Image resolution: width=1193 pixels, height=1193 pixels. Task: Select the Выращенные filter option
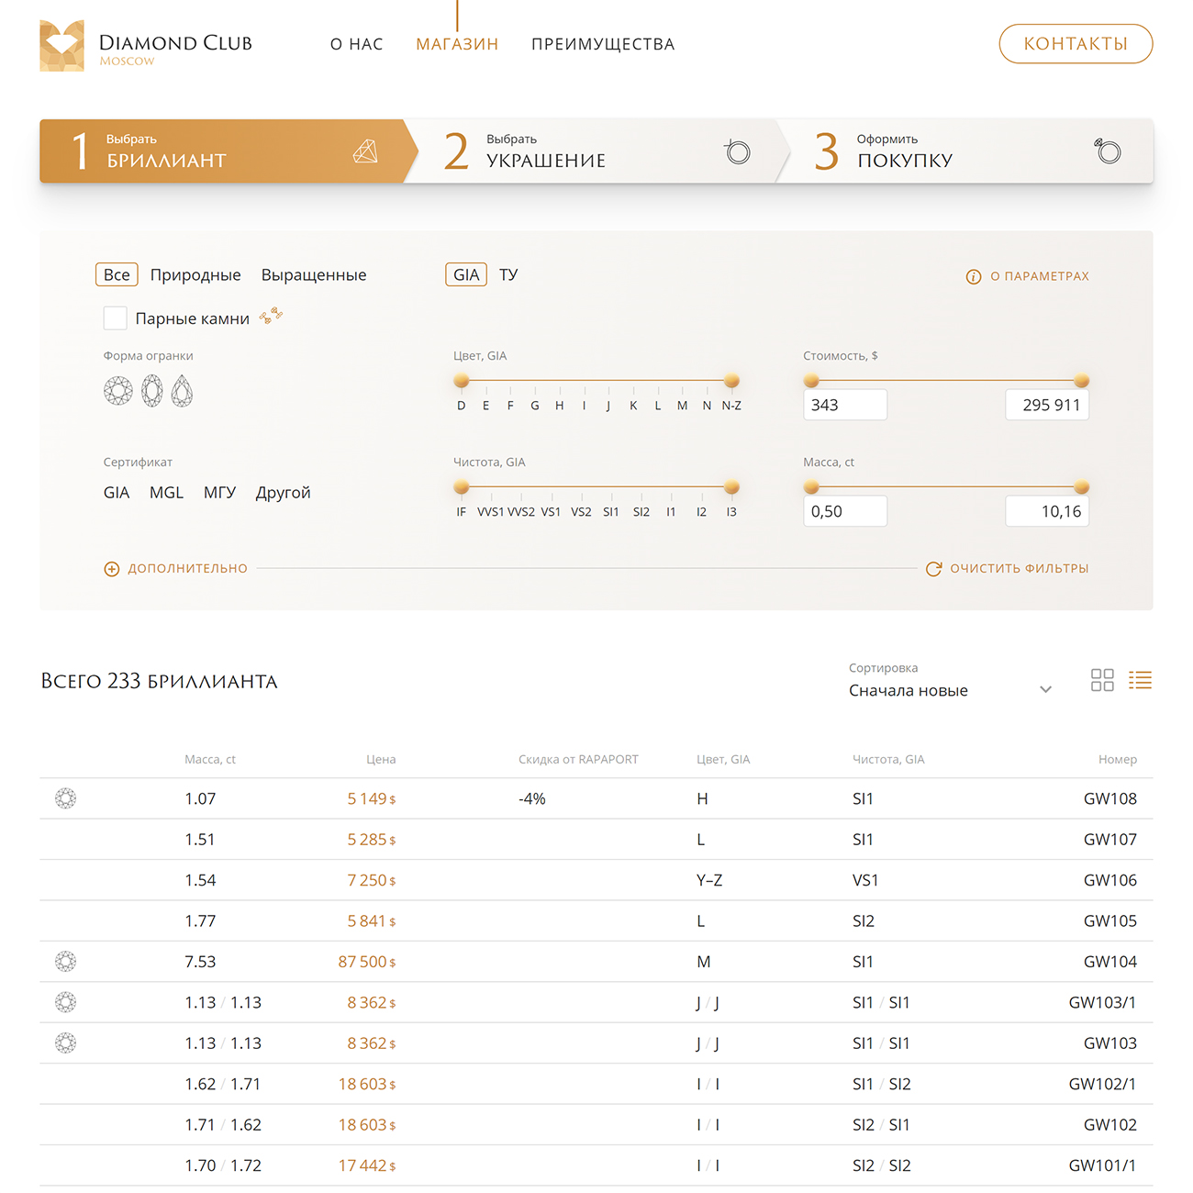point(314,274)
